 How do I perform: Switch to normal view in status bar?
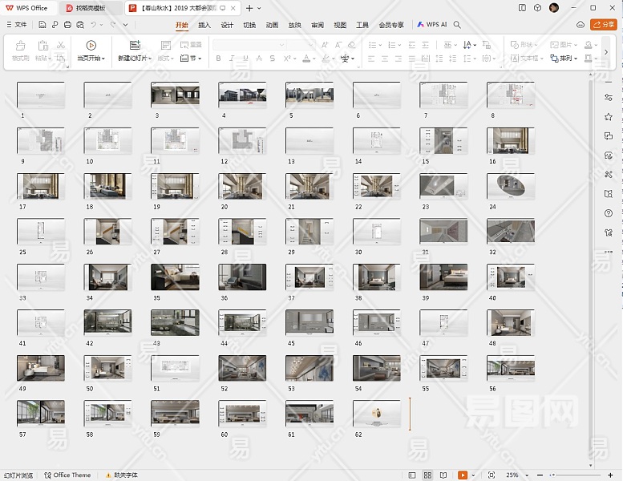(x=411, y=475)
